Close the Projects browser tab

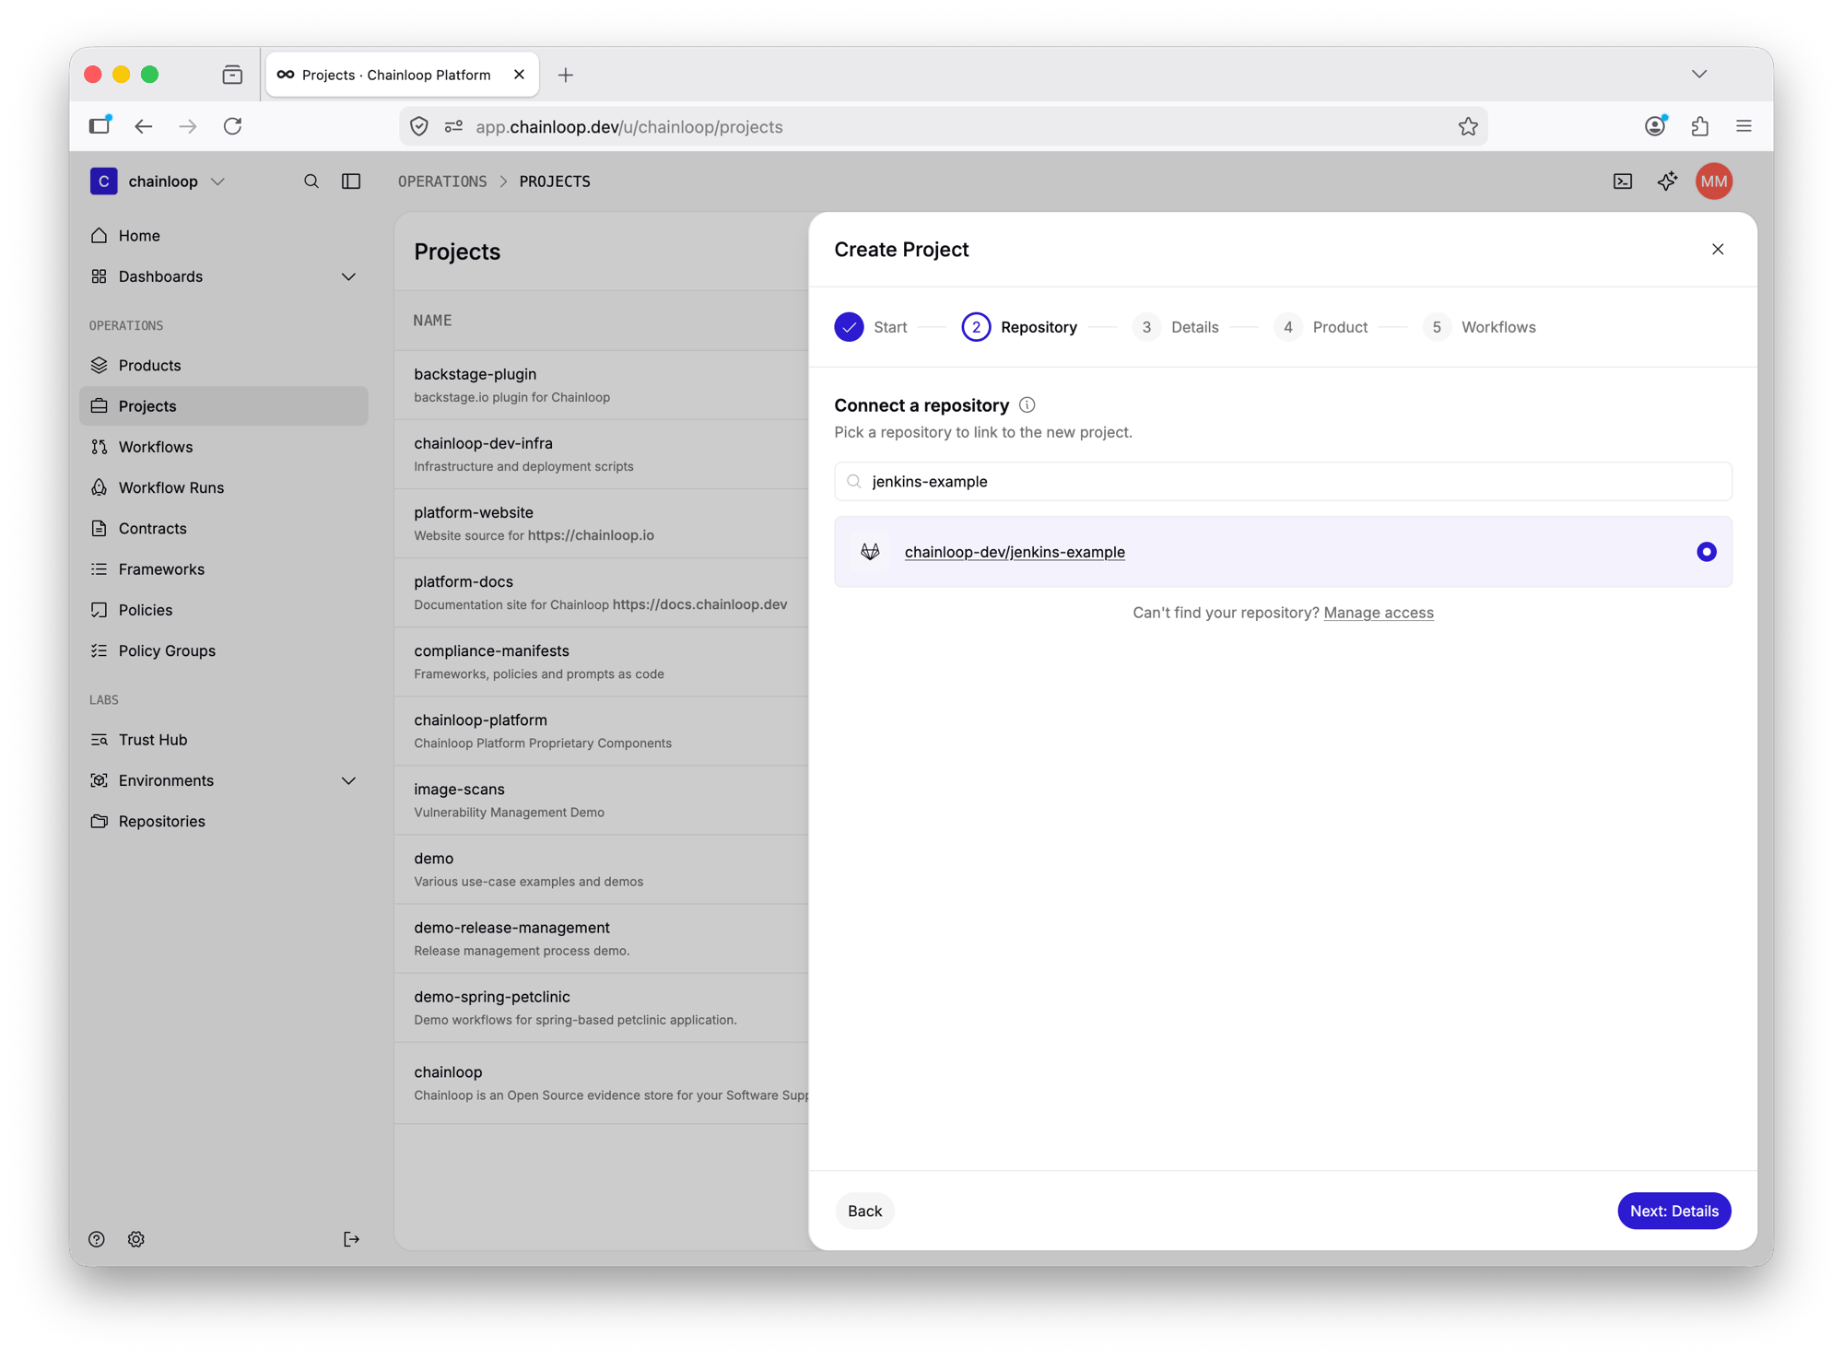(x=519, y=75)
